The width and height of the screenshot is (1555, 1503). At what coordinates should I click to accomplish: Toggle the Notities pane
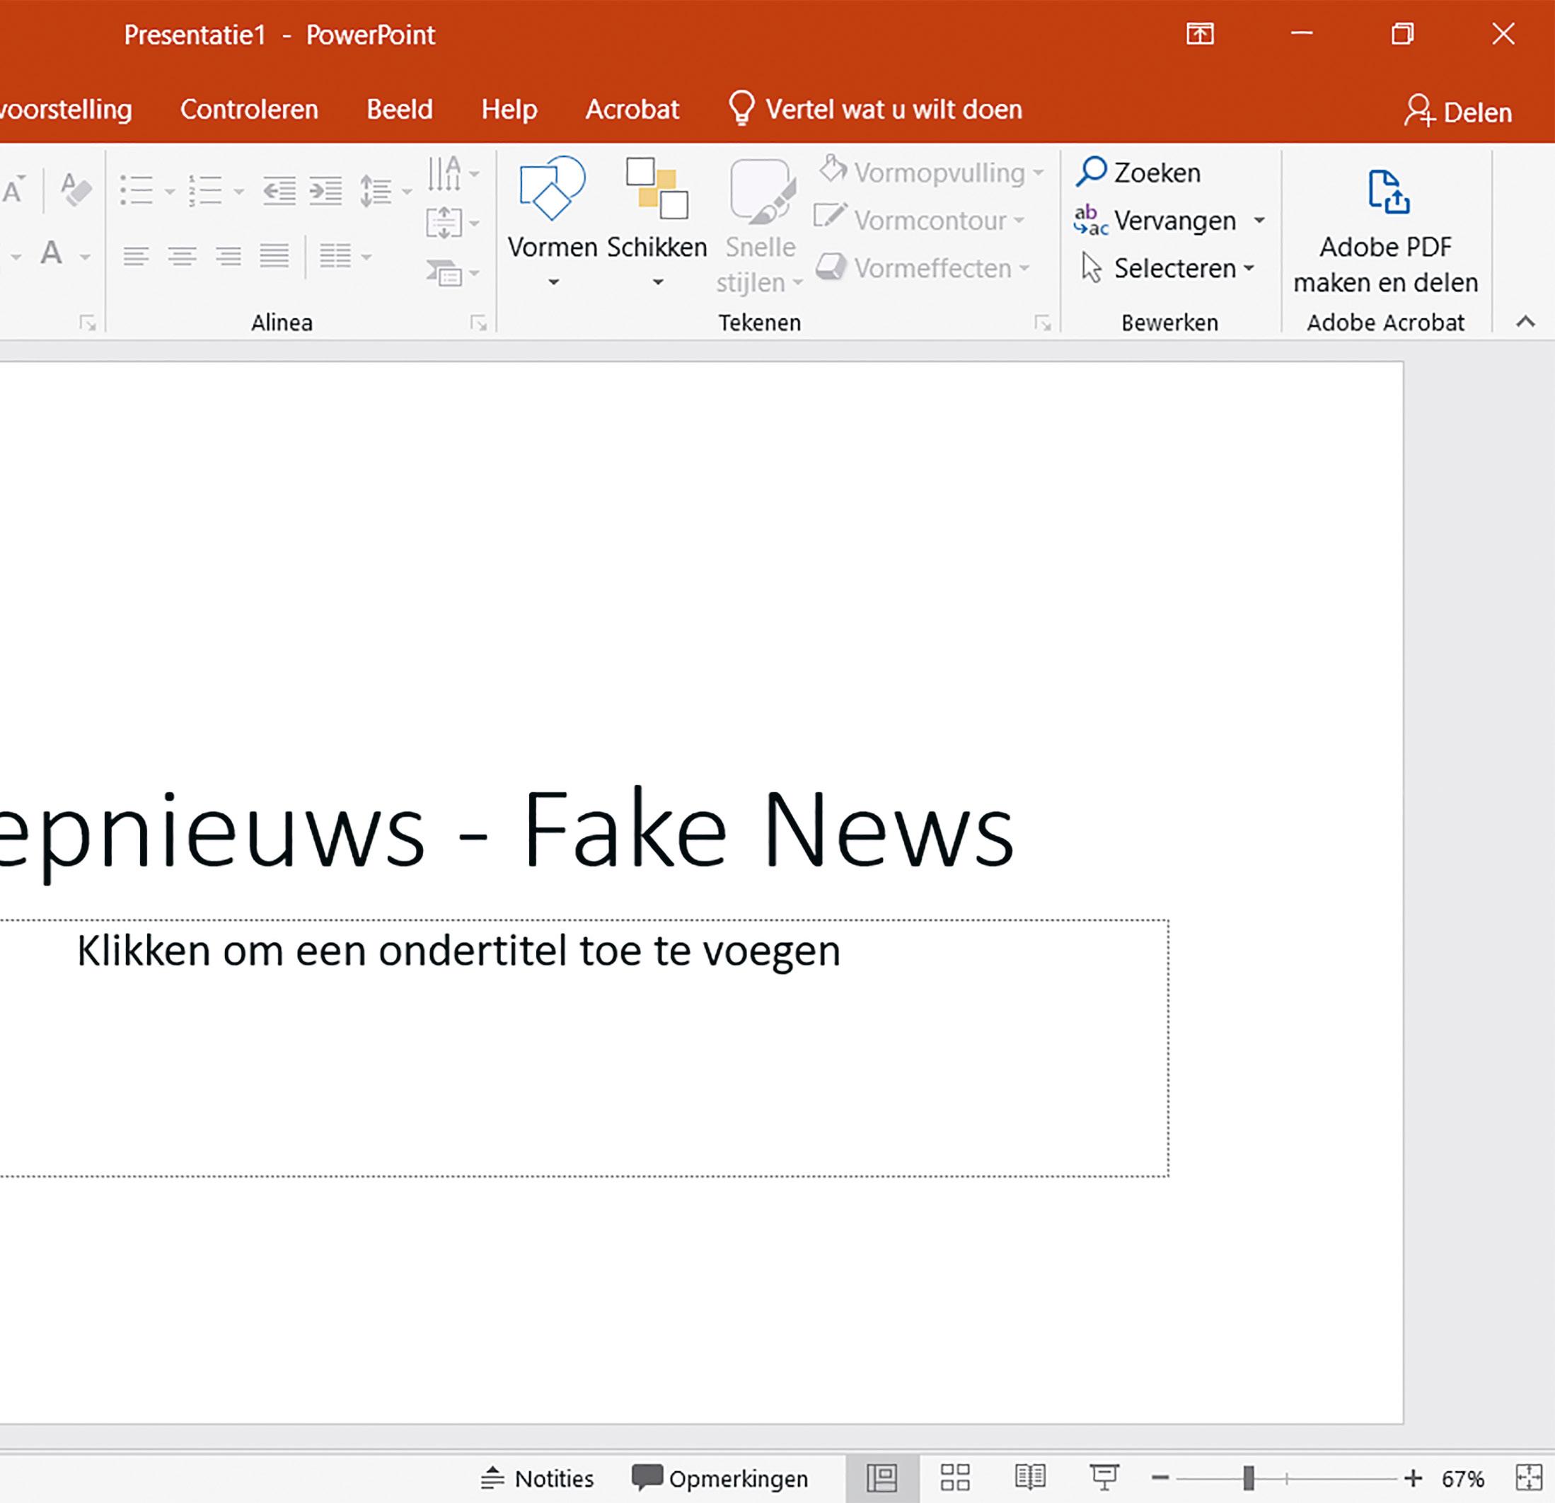pos(538,1478)
